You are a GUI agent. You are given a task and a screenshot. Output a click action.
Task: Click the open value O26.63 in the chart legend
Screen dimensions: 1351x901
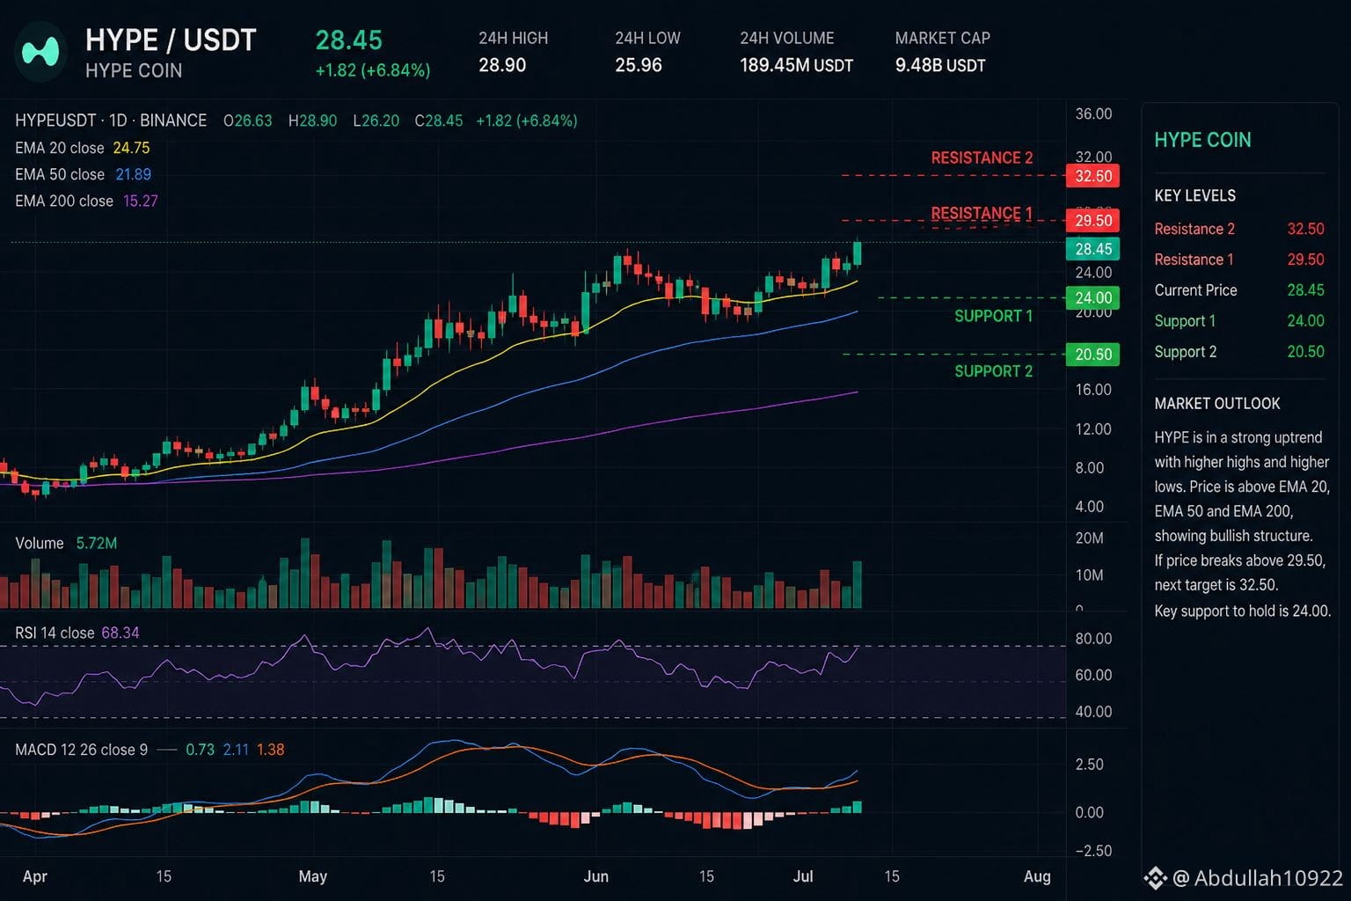248,121
